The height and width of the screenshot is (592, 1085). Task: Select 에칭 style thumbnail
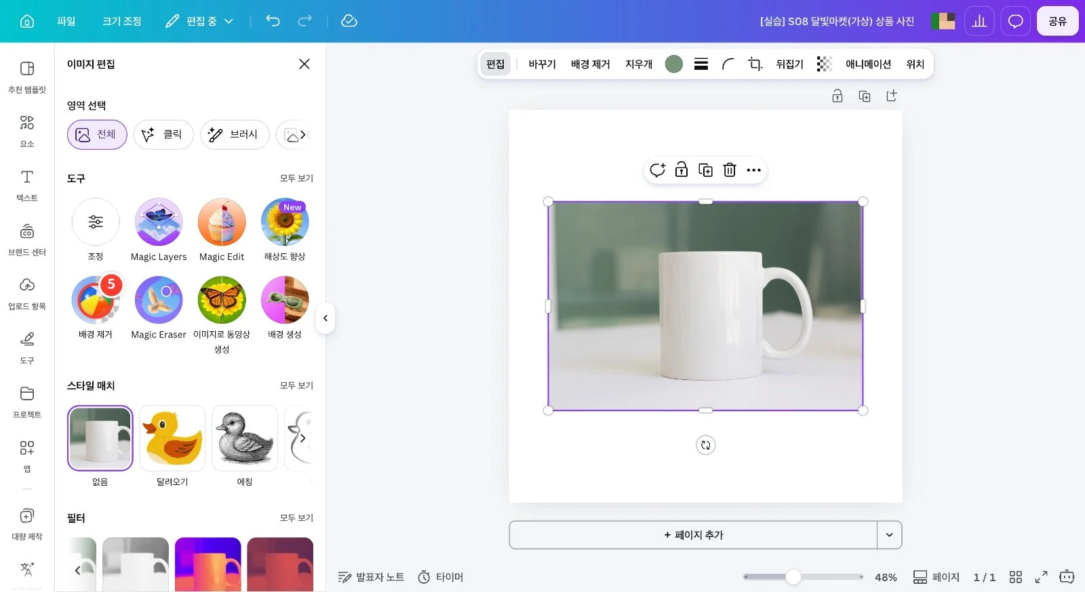coord(245,438)
